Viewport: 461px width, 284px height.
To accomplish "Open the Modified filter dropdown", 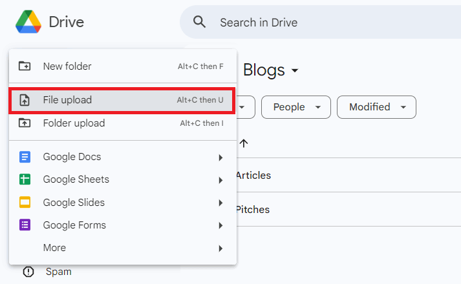I will (x=376, y=107).
